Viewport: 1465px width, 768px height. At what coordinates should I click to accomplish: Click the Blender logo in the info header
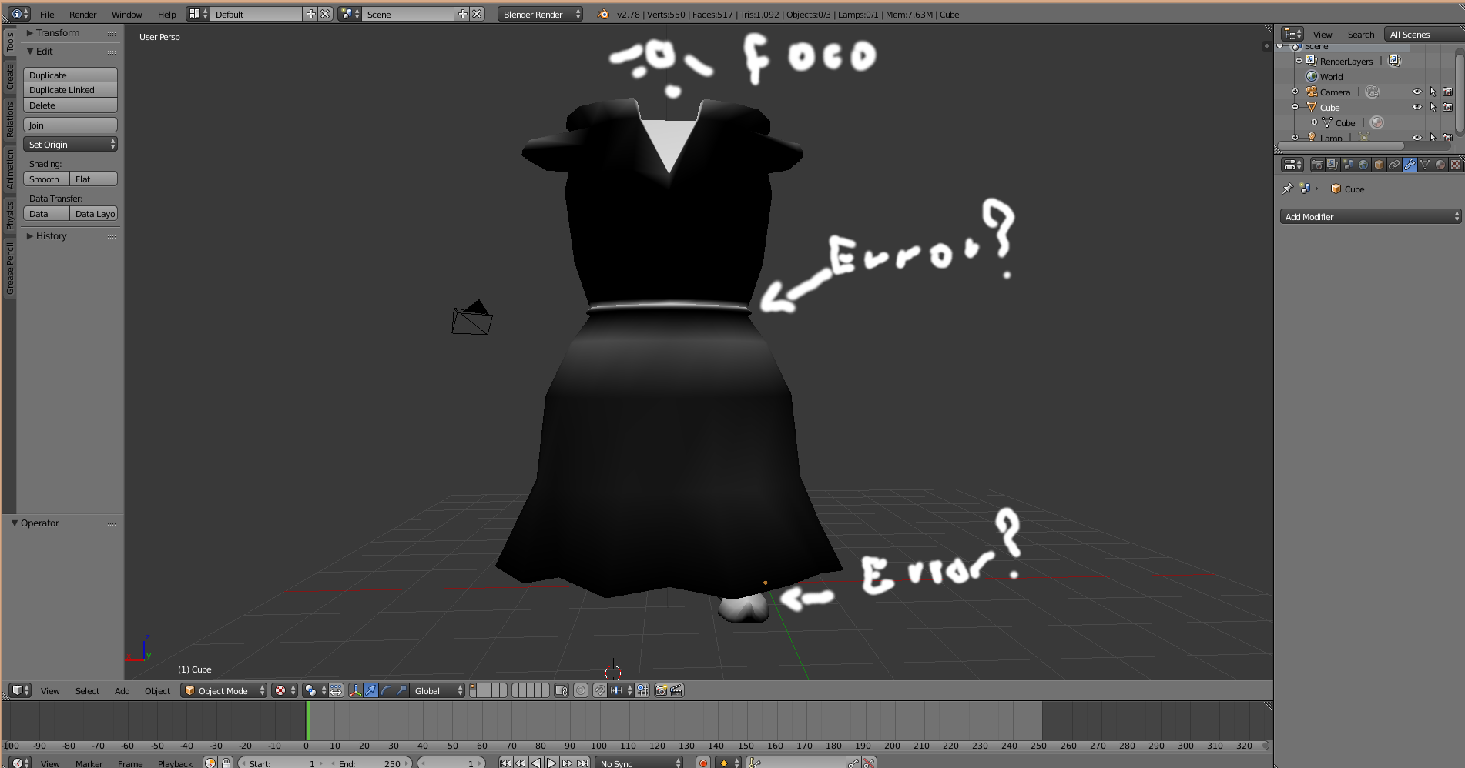pyautogui.click(x=603, y=14)
